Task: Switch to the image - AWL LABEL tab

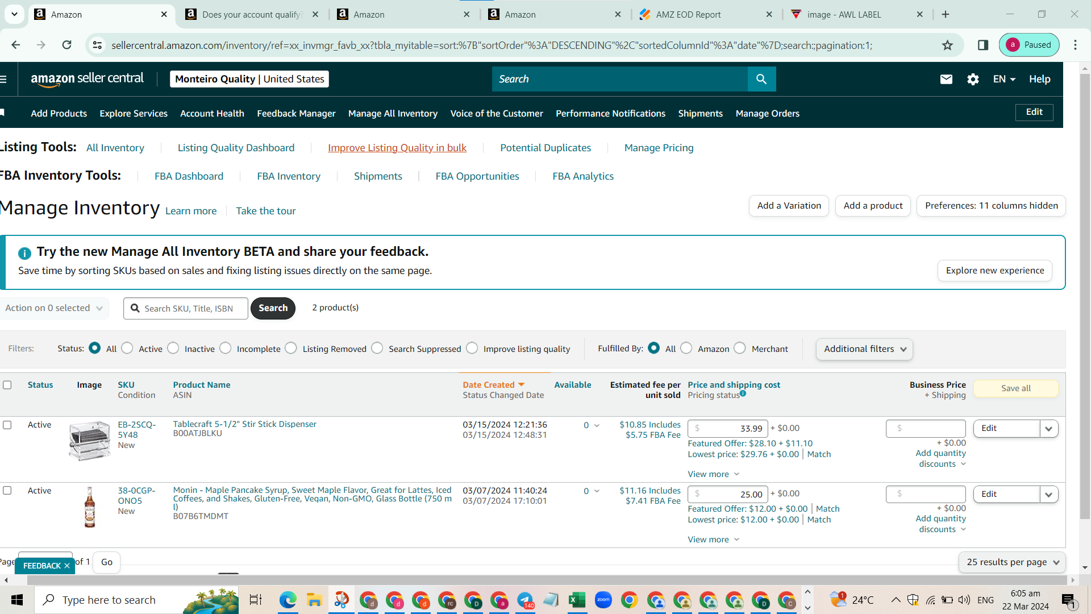Action: [857, 14]
